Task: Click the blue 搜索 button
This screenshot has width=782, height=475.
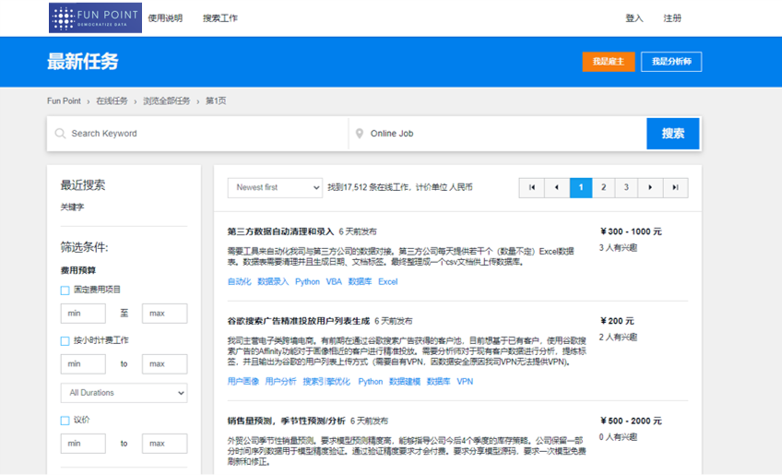Action: click(x=673, y=133)
